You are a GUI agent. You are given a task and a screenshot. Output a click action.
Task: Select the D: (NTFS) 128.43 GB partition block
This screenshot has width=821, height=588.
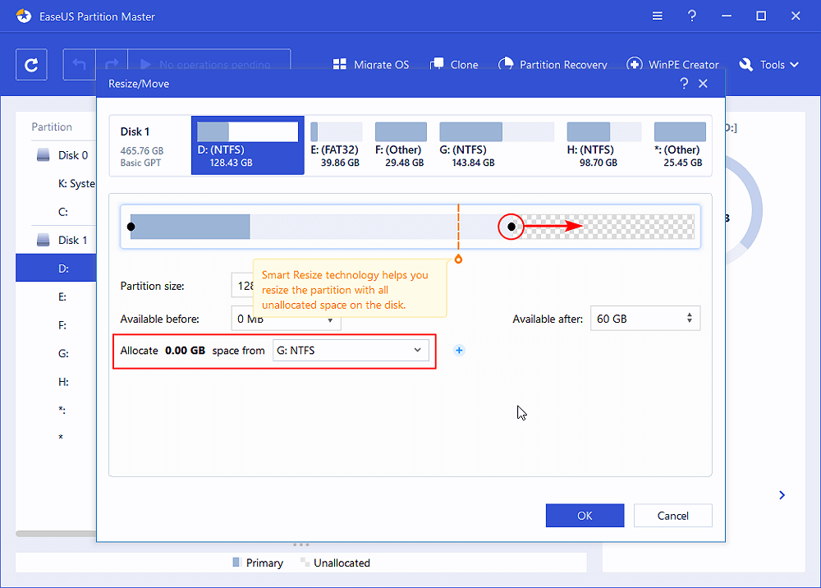click(248, 145)
